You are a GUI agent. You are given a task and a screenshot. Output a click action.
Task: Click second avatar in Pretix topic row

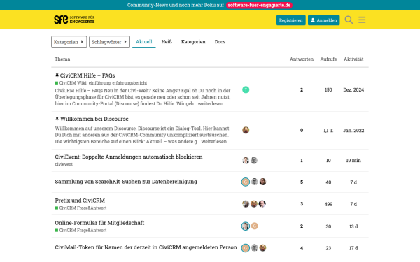(x=254, y=204)
